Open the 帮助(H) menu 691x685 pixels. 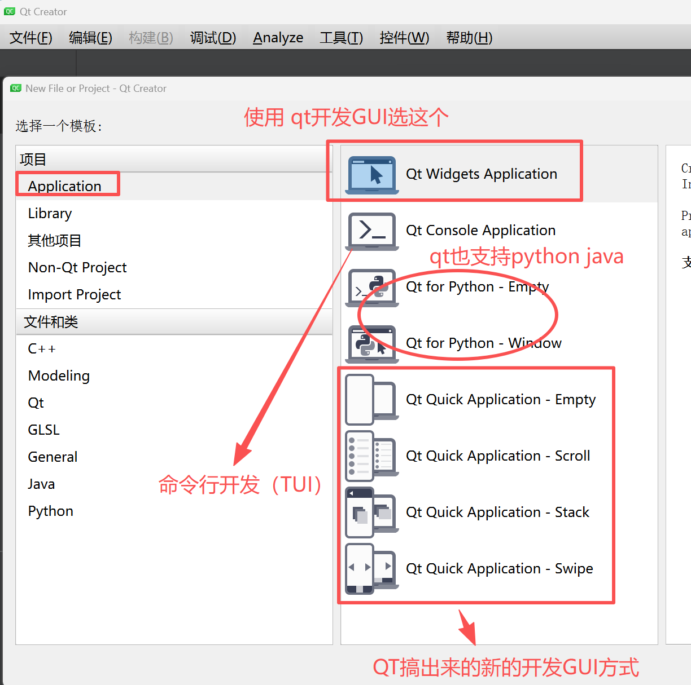pos(469,38)
